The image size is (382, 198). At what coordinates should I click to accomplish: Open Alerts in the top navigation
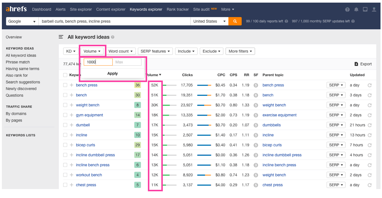[x=60, y=9]
